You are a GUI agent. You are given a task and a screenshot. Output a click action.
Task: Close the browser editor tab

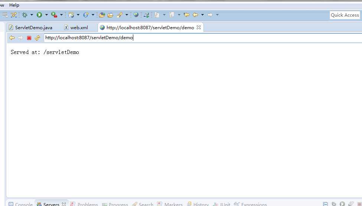coord(199,27)
